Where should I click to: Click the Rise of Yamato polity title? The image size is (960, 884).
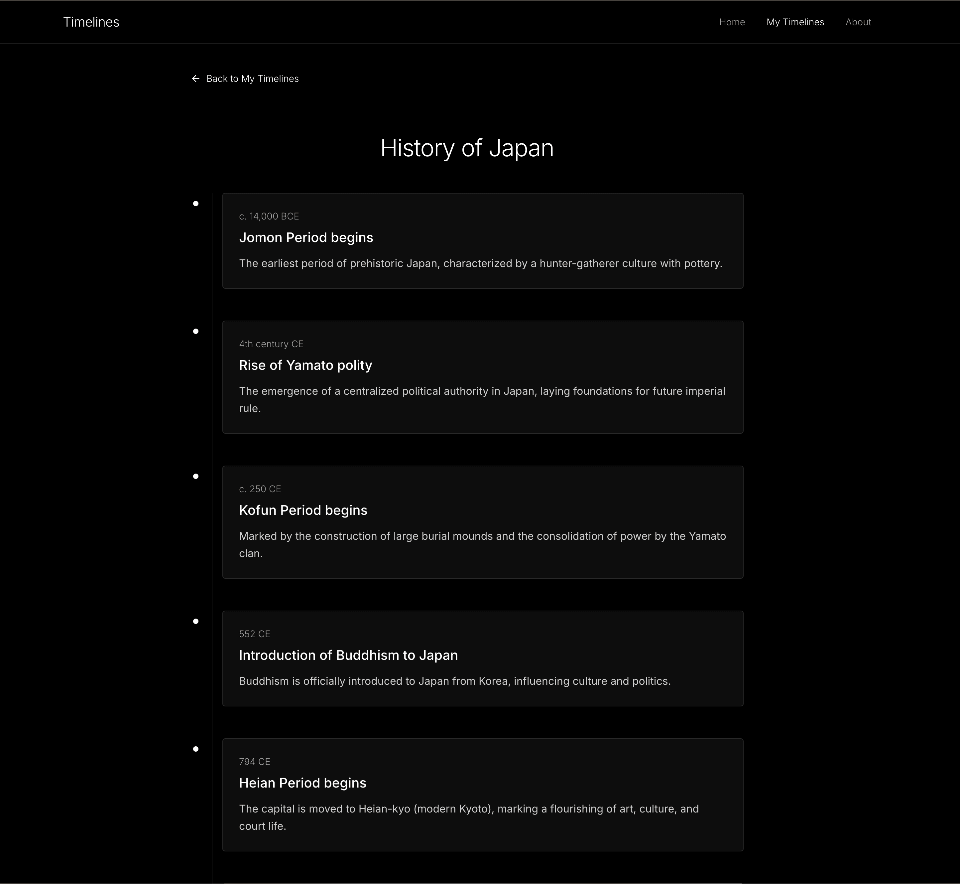305,366
